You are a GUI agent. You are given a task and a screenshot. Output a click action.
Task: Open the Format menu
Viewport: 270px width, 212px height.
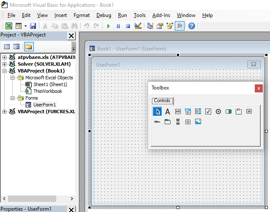(82, 15)
